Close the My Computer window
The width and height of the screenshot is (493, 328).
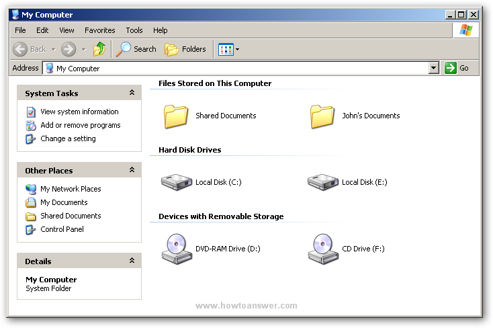pyautogui.click(x=474, y=15)
